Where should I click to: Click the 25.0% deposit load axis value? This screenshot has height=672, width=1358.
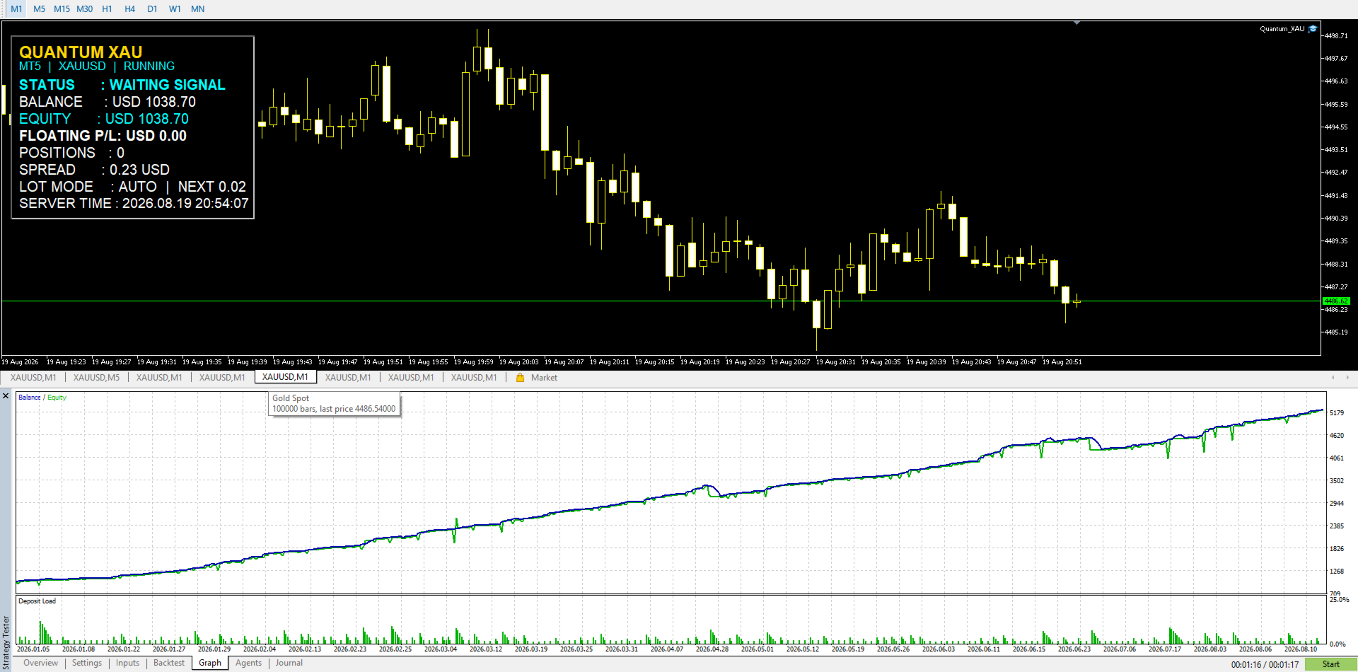point(1339,600)
